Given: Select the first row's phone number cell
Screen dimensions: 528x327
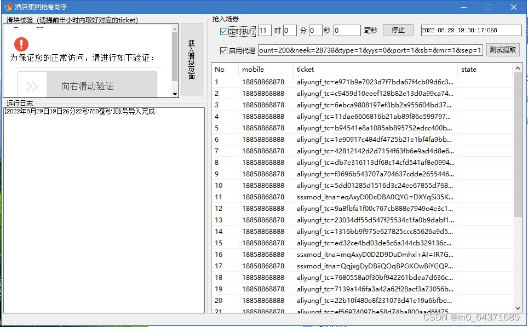Looking at the screenshot, I should click(x=265, y=81).
